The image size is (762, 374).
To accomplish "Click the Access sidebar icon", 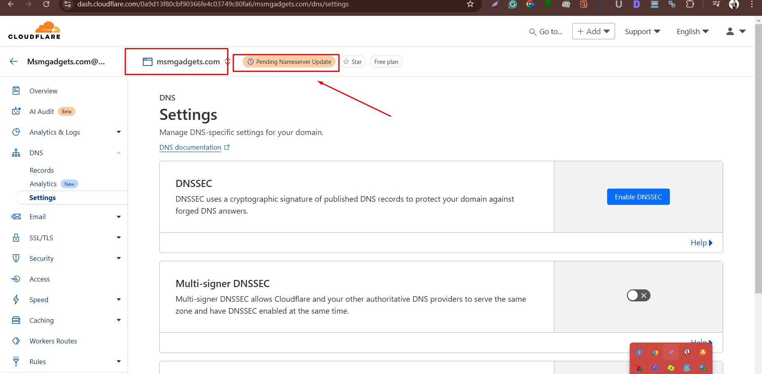I will click(16, 279).
